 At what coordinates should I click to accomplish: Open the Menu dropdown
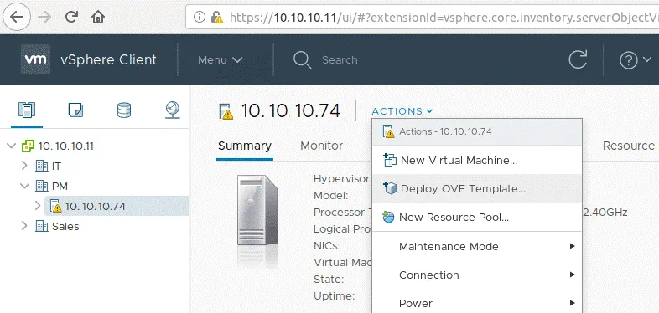tap(221, 60)
